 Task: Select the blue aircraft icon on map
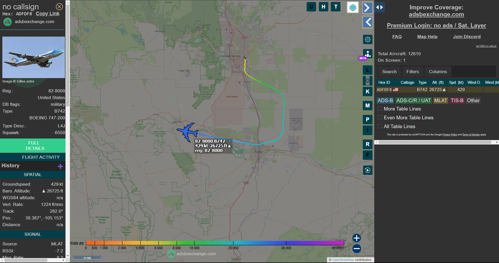187,132
